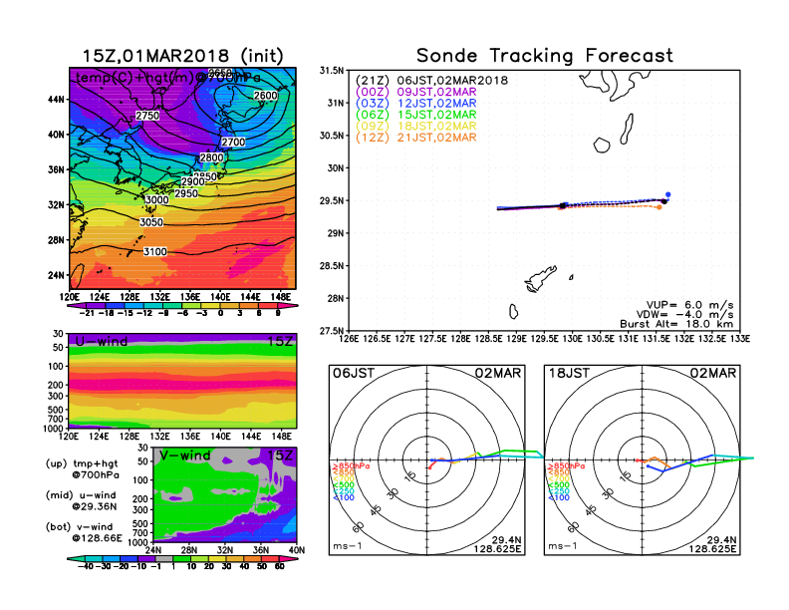Click the 3100 contour label on the 700hPa map
Screen dimensions: 789x610
155,251
